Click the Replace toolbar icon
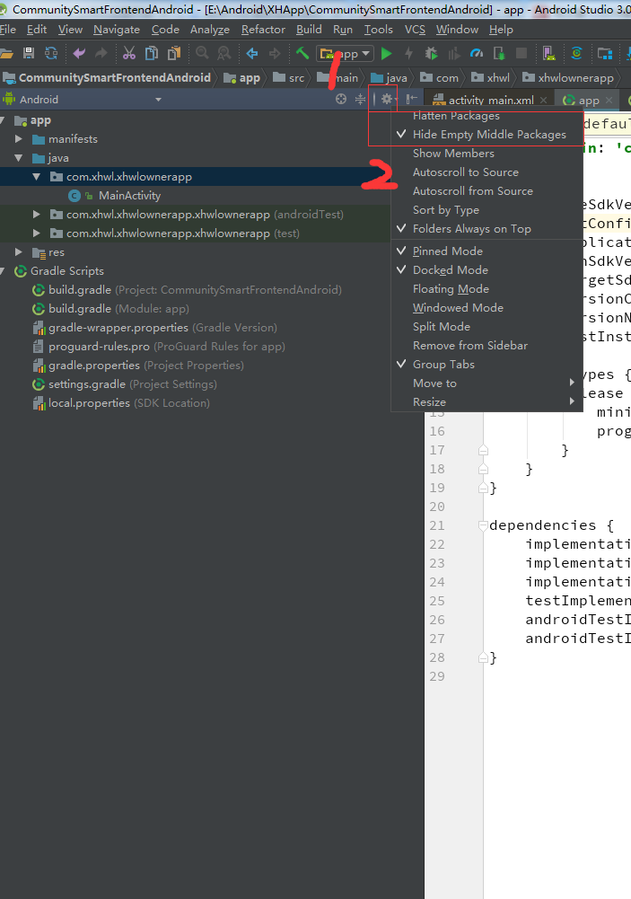This screenshot has width=631, height=899. pyautogui.click(x=224, y=53)
